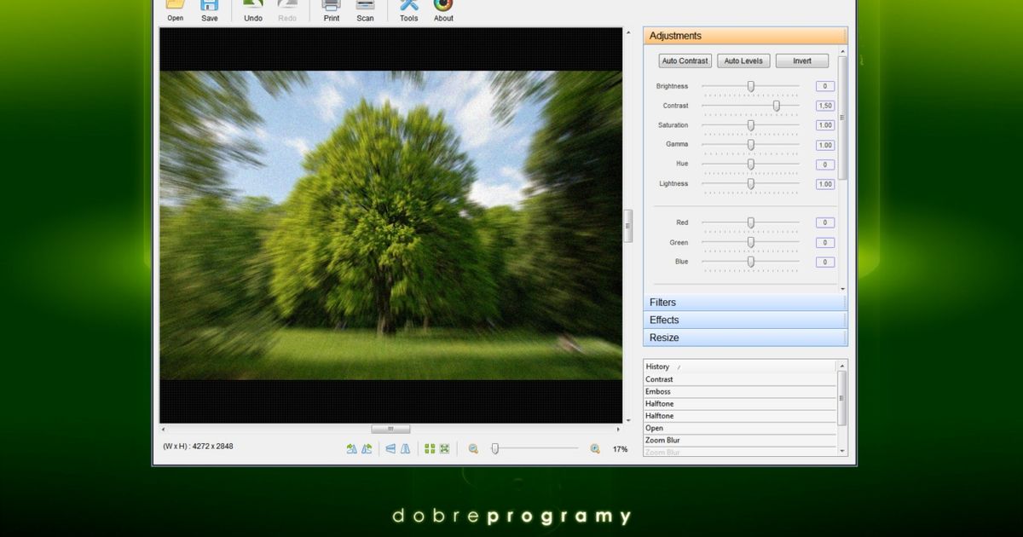
Task: Click the Hue value field
Action: click(825, 165)
